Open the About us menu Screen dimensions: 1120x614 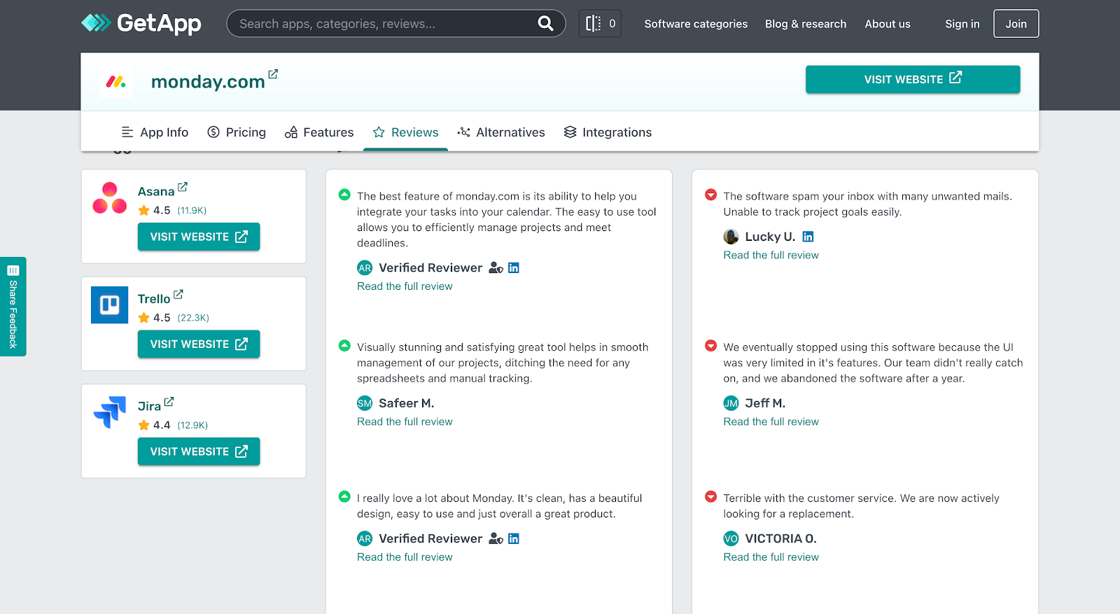coord(888,24)
